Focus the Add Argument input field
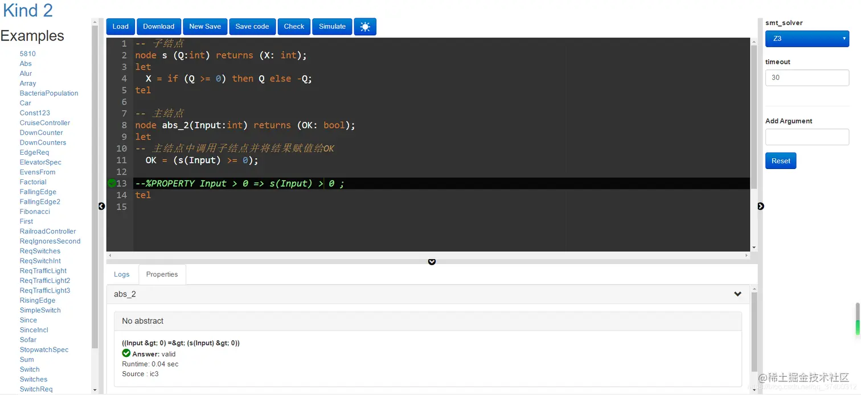 coord(807,137)
